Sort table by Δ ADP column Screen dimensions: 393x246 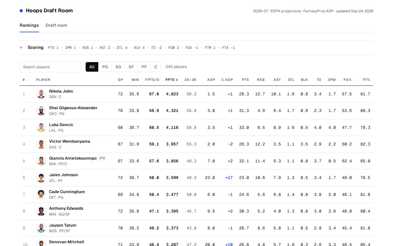[x=227, y=80]
